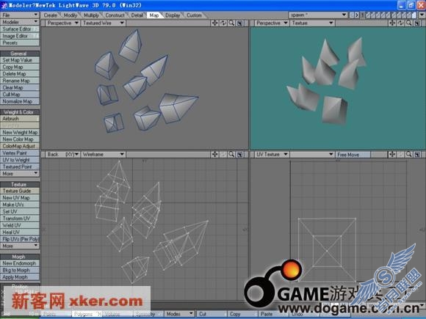Open the Surface Editor panel
426x319 pixels.
pos(20,29)
